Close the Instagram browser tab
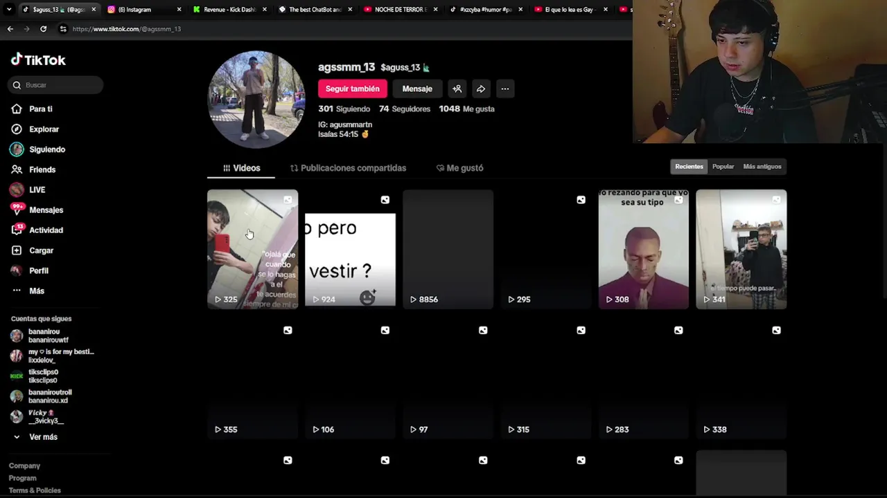 [179, 10]
